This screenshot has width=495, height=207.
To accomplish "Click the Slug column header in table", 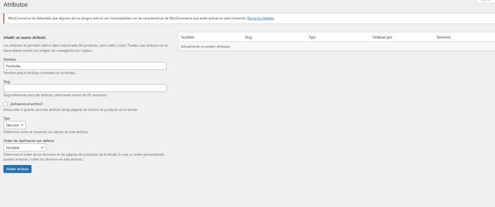I will [248, 37].
